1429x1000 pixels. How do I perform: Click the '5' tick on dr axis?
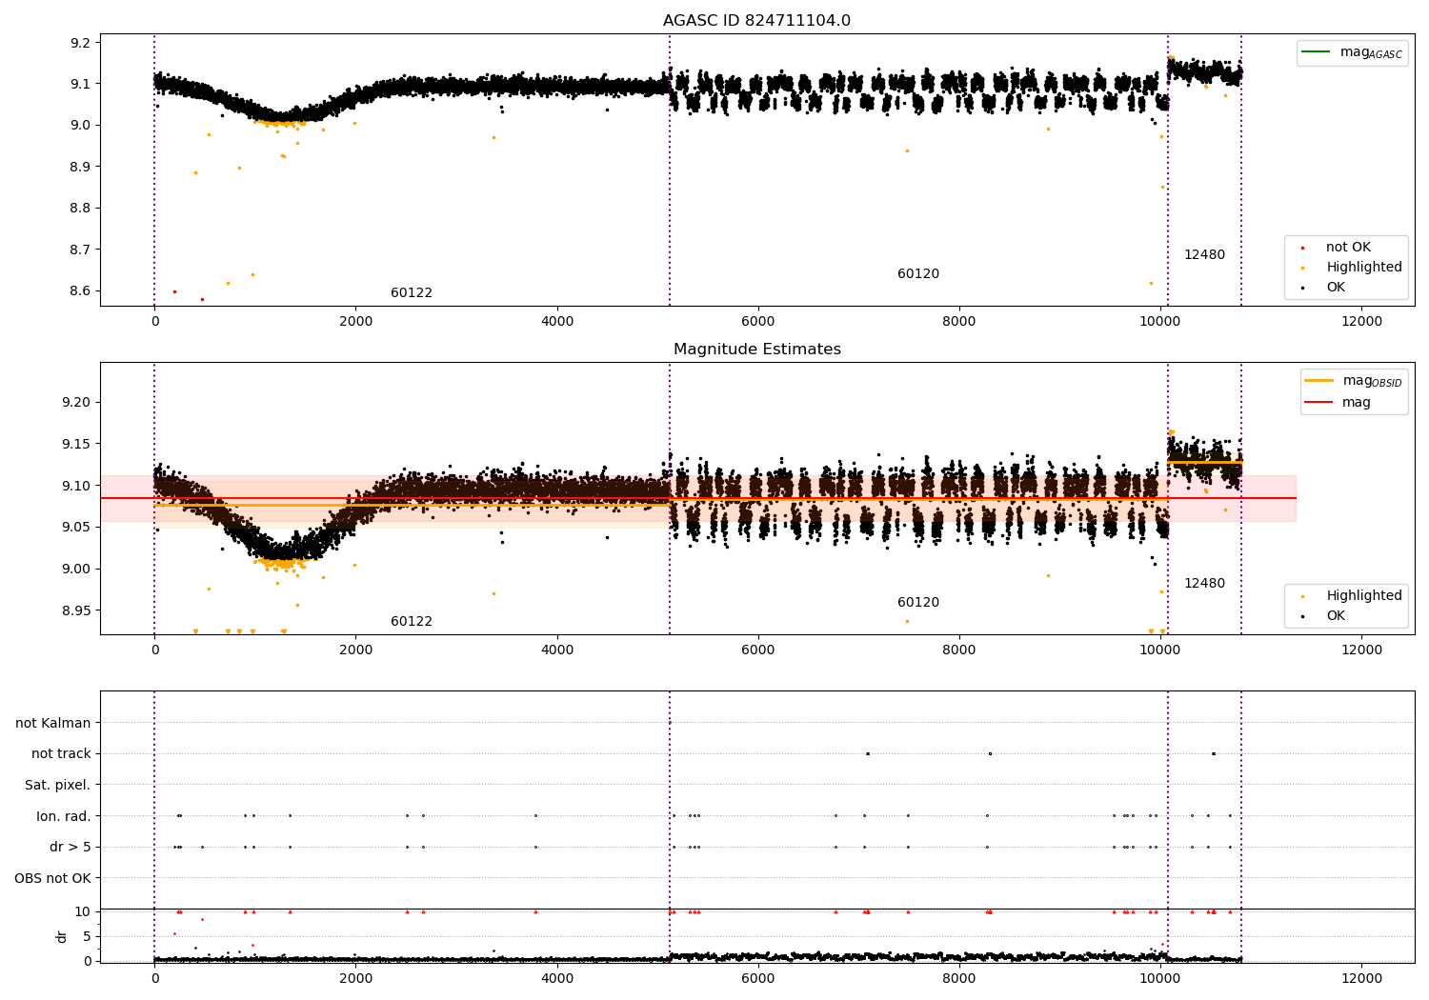tap(87, 937)
